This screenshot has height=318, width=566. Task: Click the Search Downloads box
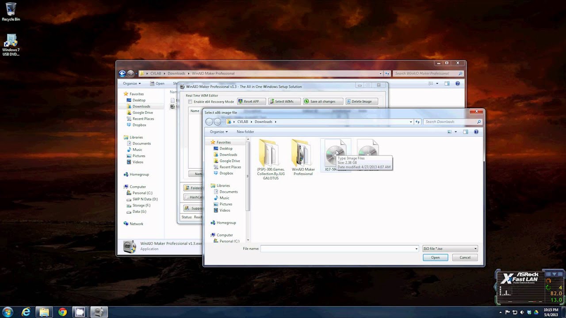453,121
